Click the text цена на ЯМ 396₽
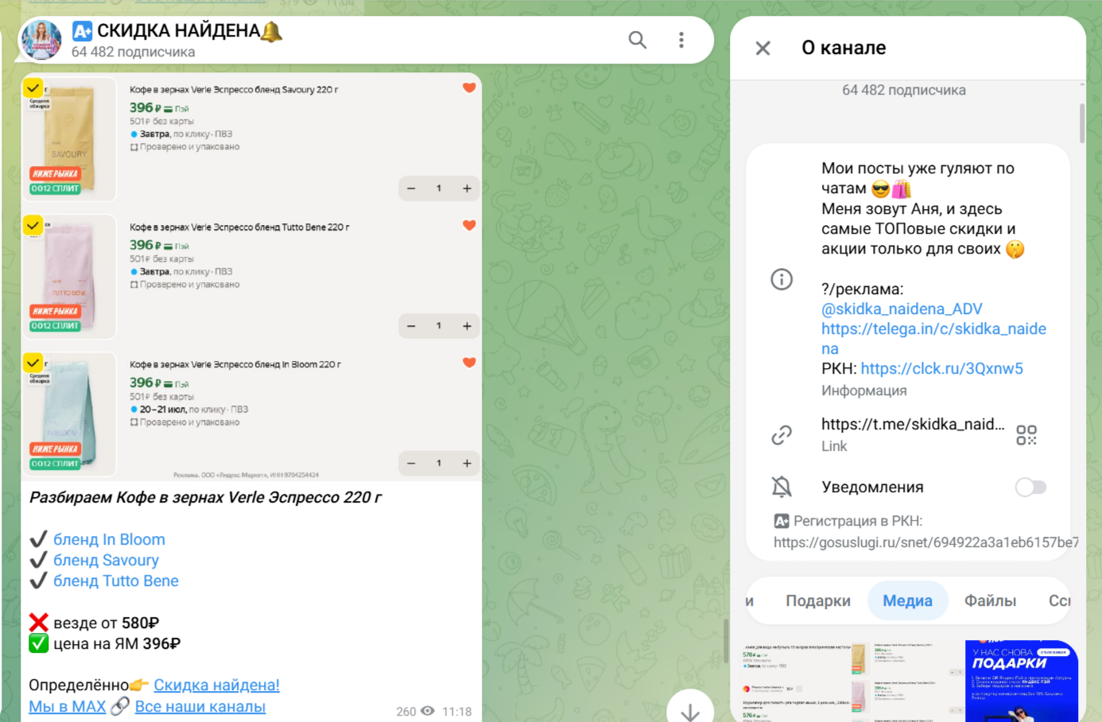The image size is (1102, 722). [117, 643]
